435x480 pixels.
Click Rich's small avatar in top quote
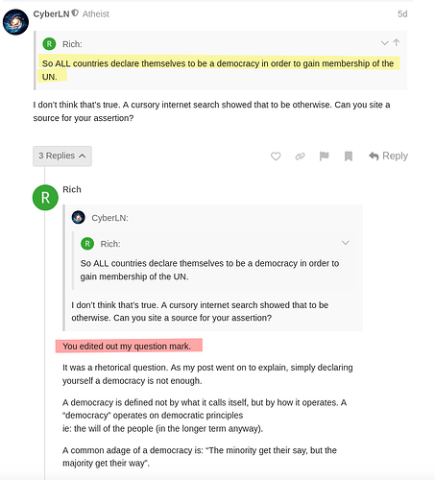(49, 44)
